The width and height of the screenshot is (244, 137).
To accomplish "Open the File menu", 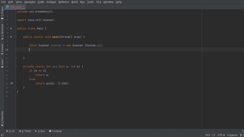I will coord(3,2).
